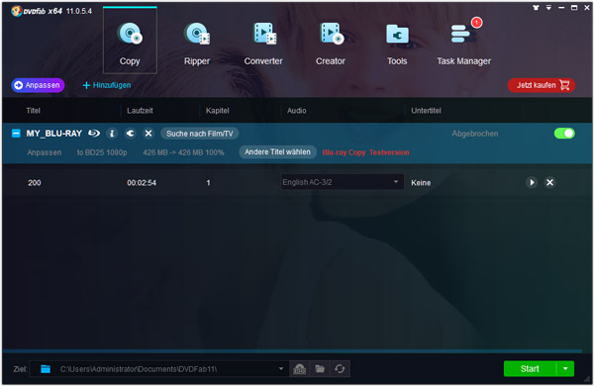
Task: Select ISO image as output destination
Action: (x=299, y=368)
